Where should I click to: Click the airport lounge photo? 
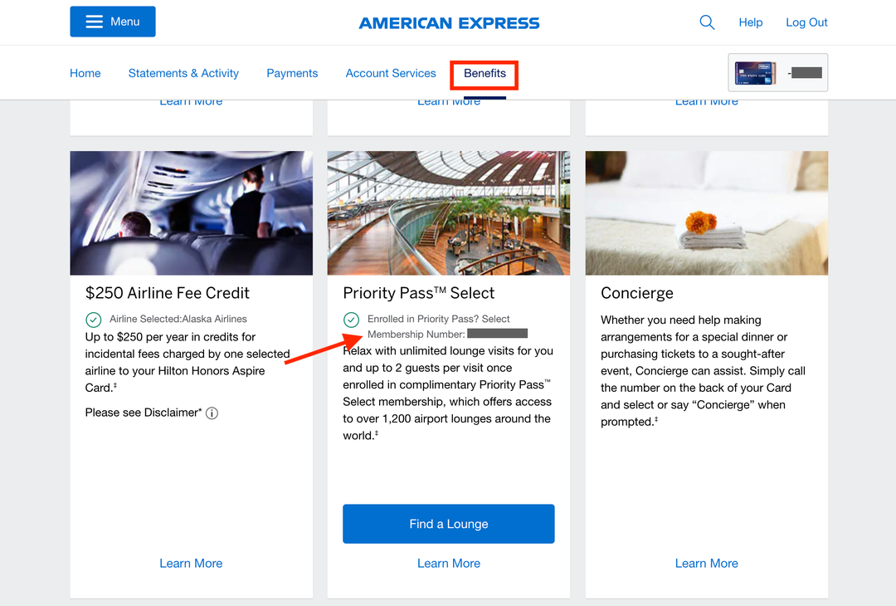pyautogui.click(x=448, y=213)
